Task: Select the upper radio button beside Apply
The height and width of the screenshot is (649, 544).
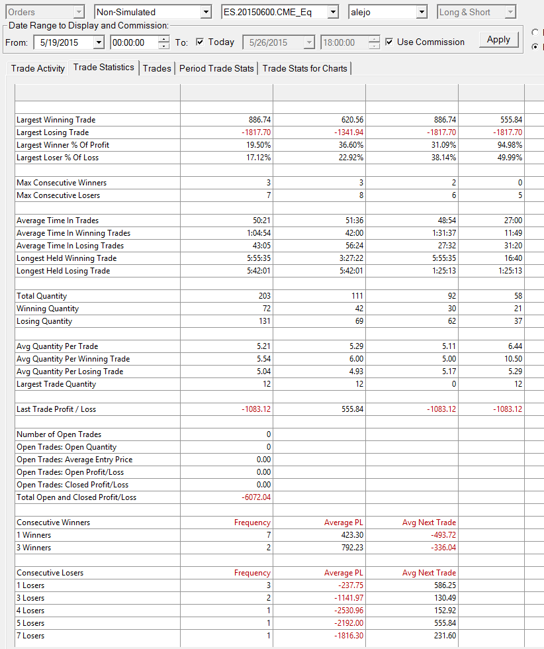Action: tap(535, 32)
